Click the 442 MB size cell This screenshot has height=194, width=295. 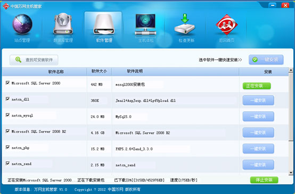coord(97,85)
